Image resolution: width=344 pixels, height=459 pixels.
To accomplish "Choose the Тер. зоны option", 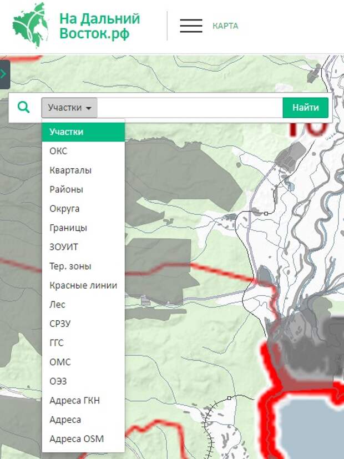I will point(70,266).
